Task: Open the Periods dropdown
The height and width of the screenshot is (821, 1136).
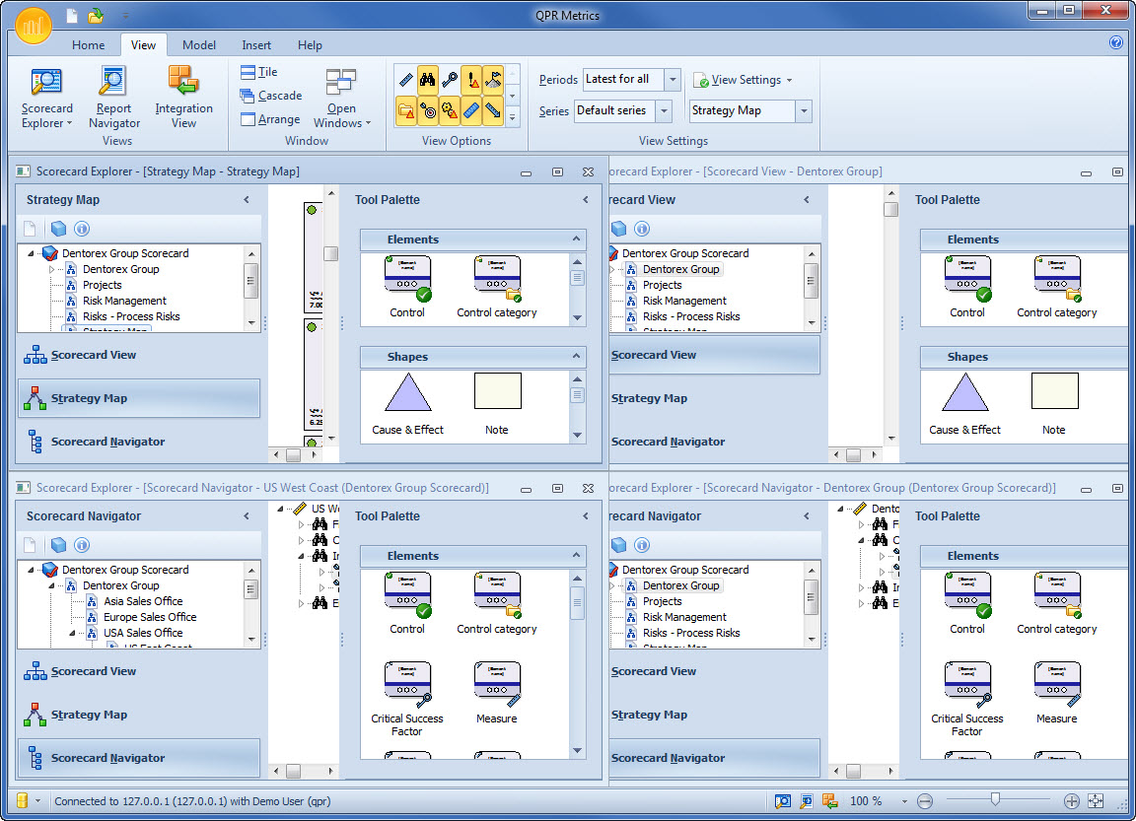Action: click(673, 79)
